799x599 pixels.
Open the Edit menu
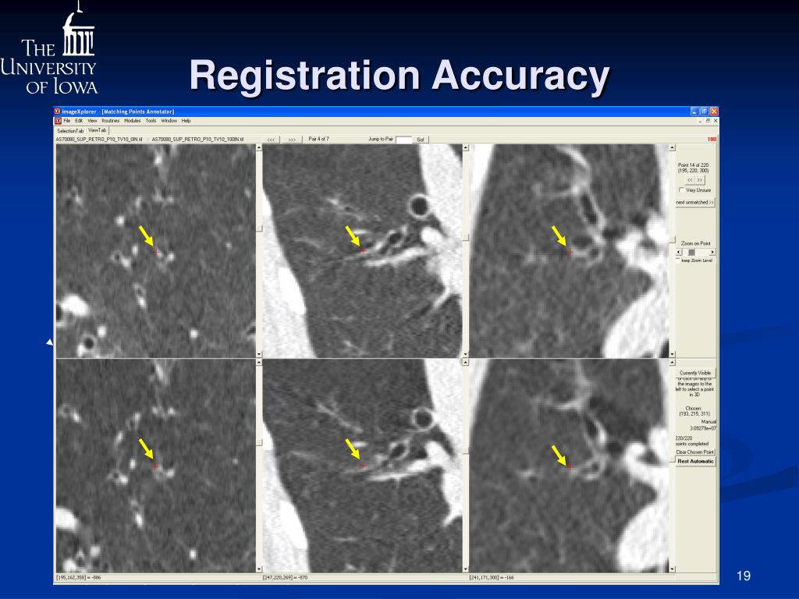point(79,121)
